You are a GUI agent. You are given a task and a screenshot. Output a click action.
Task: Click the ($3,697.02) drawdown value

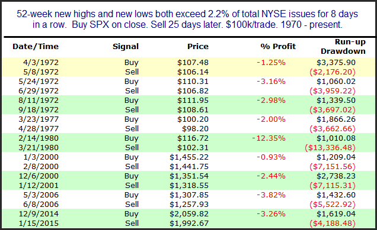point(333,109)
